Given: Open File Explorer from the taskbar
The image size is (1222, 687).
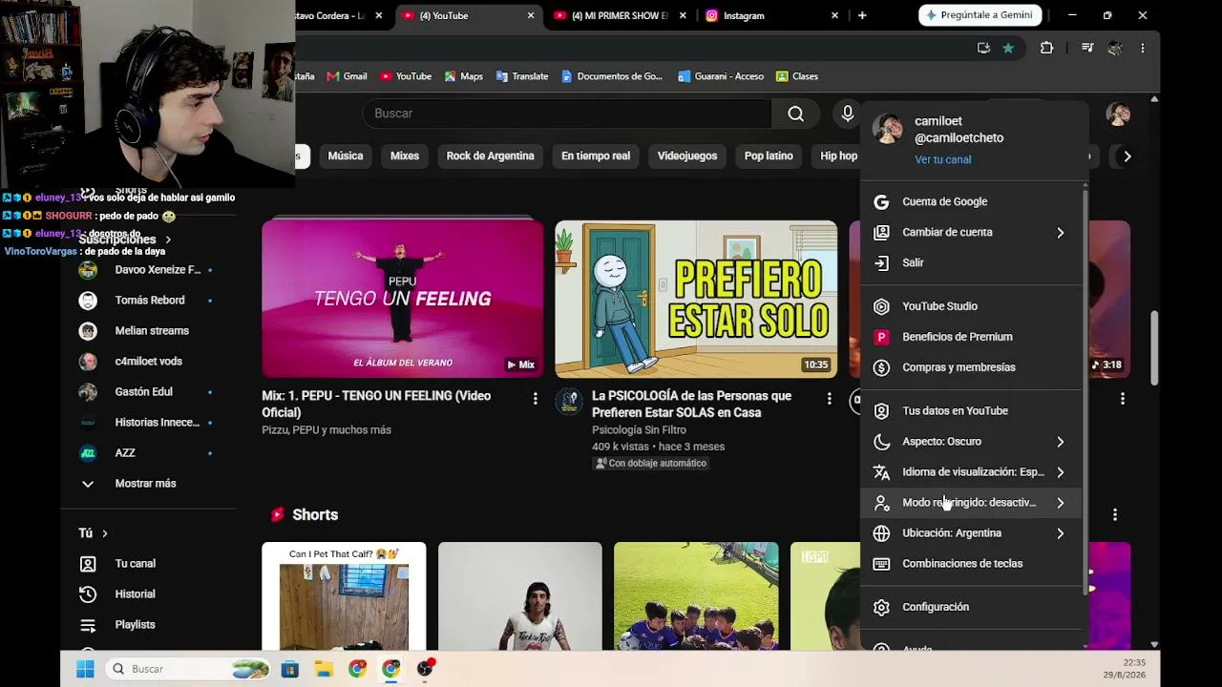Looking at the screenshot, I should coord(324,669).
